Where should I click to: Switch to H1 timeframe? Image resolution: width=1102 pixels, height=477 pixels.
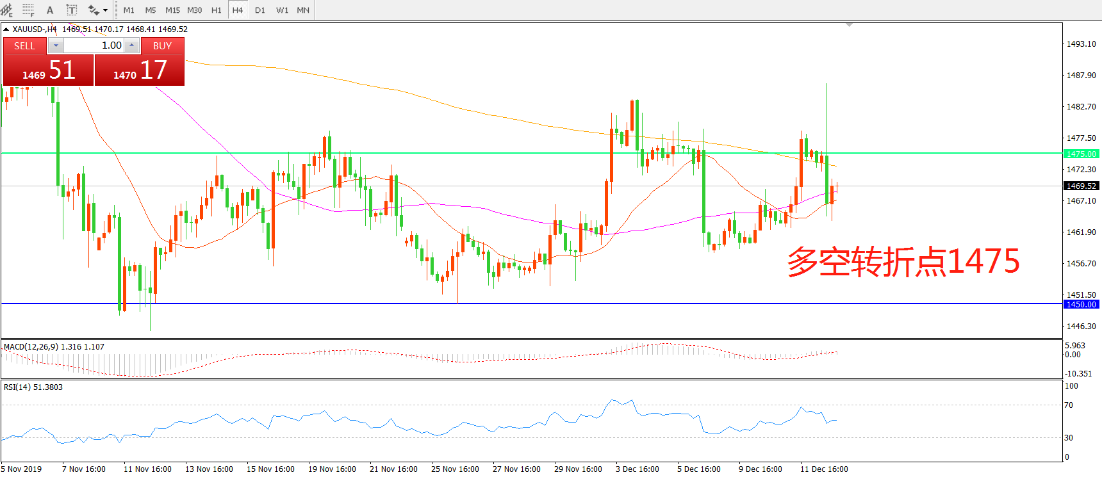point(216,10)
